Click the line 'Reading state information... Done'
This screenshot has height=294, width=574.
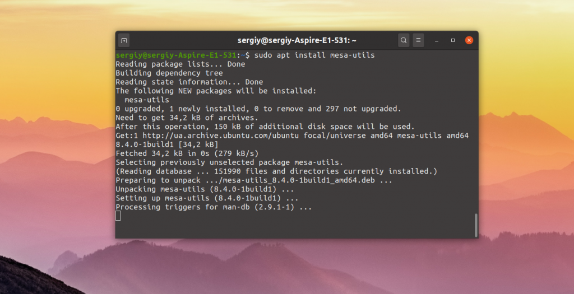(189, 82)
